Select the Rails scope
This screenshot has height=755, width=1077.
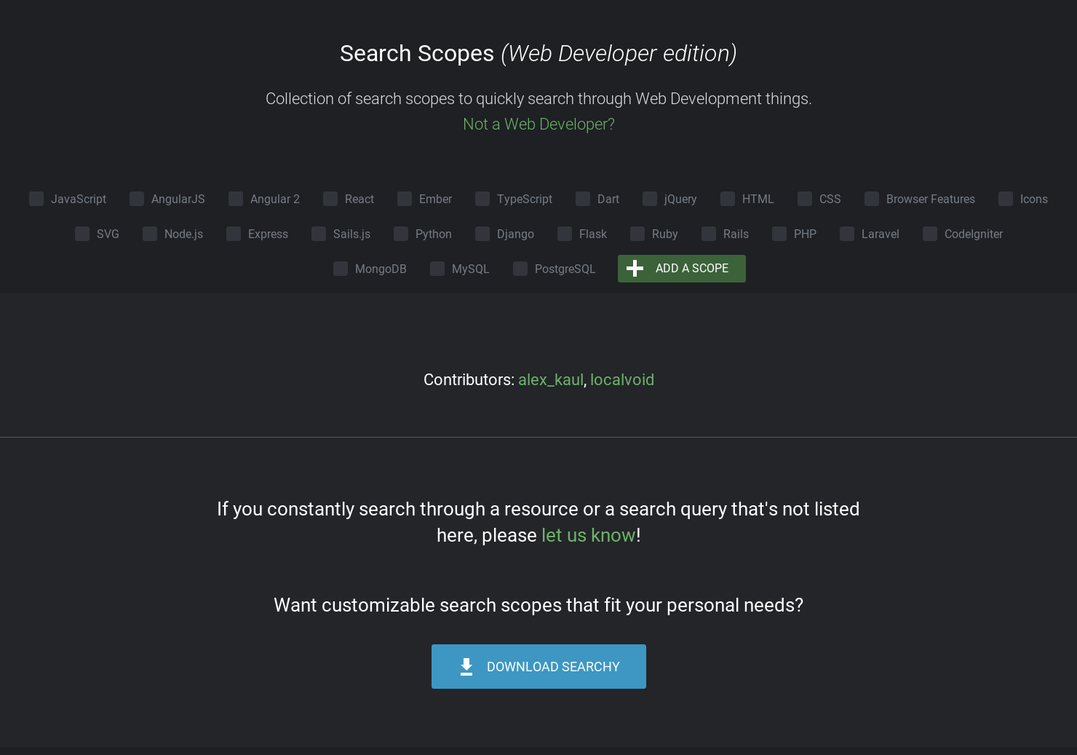(709, 234)
